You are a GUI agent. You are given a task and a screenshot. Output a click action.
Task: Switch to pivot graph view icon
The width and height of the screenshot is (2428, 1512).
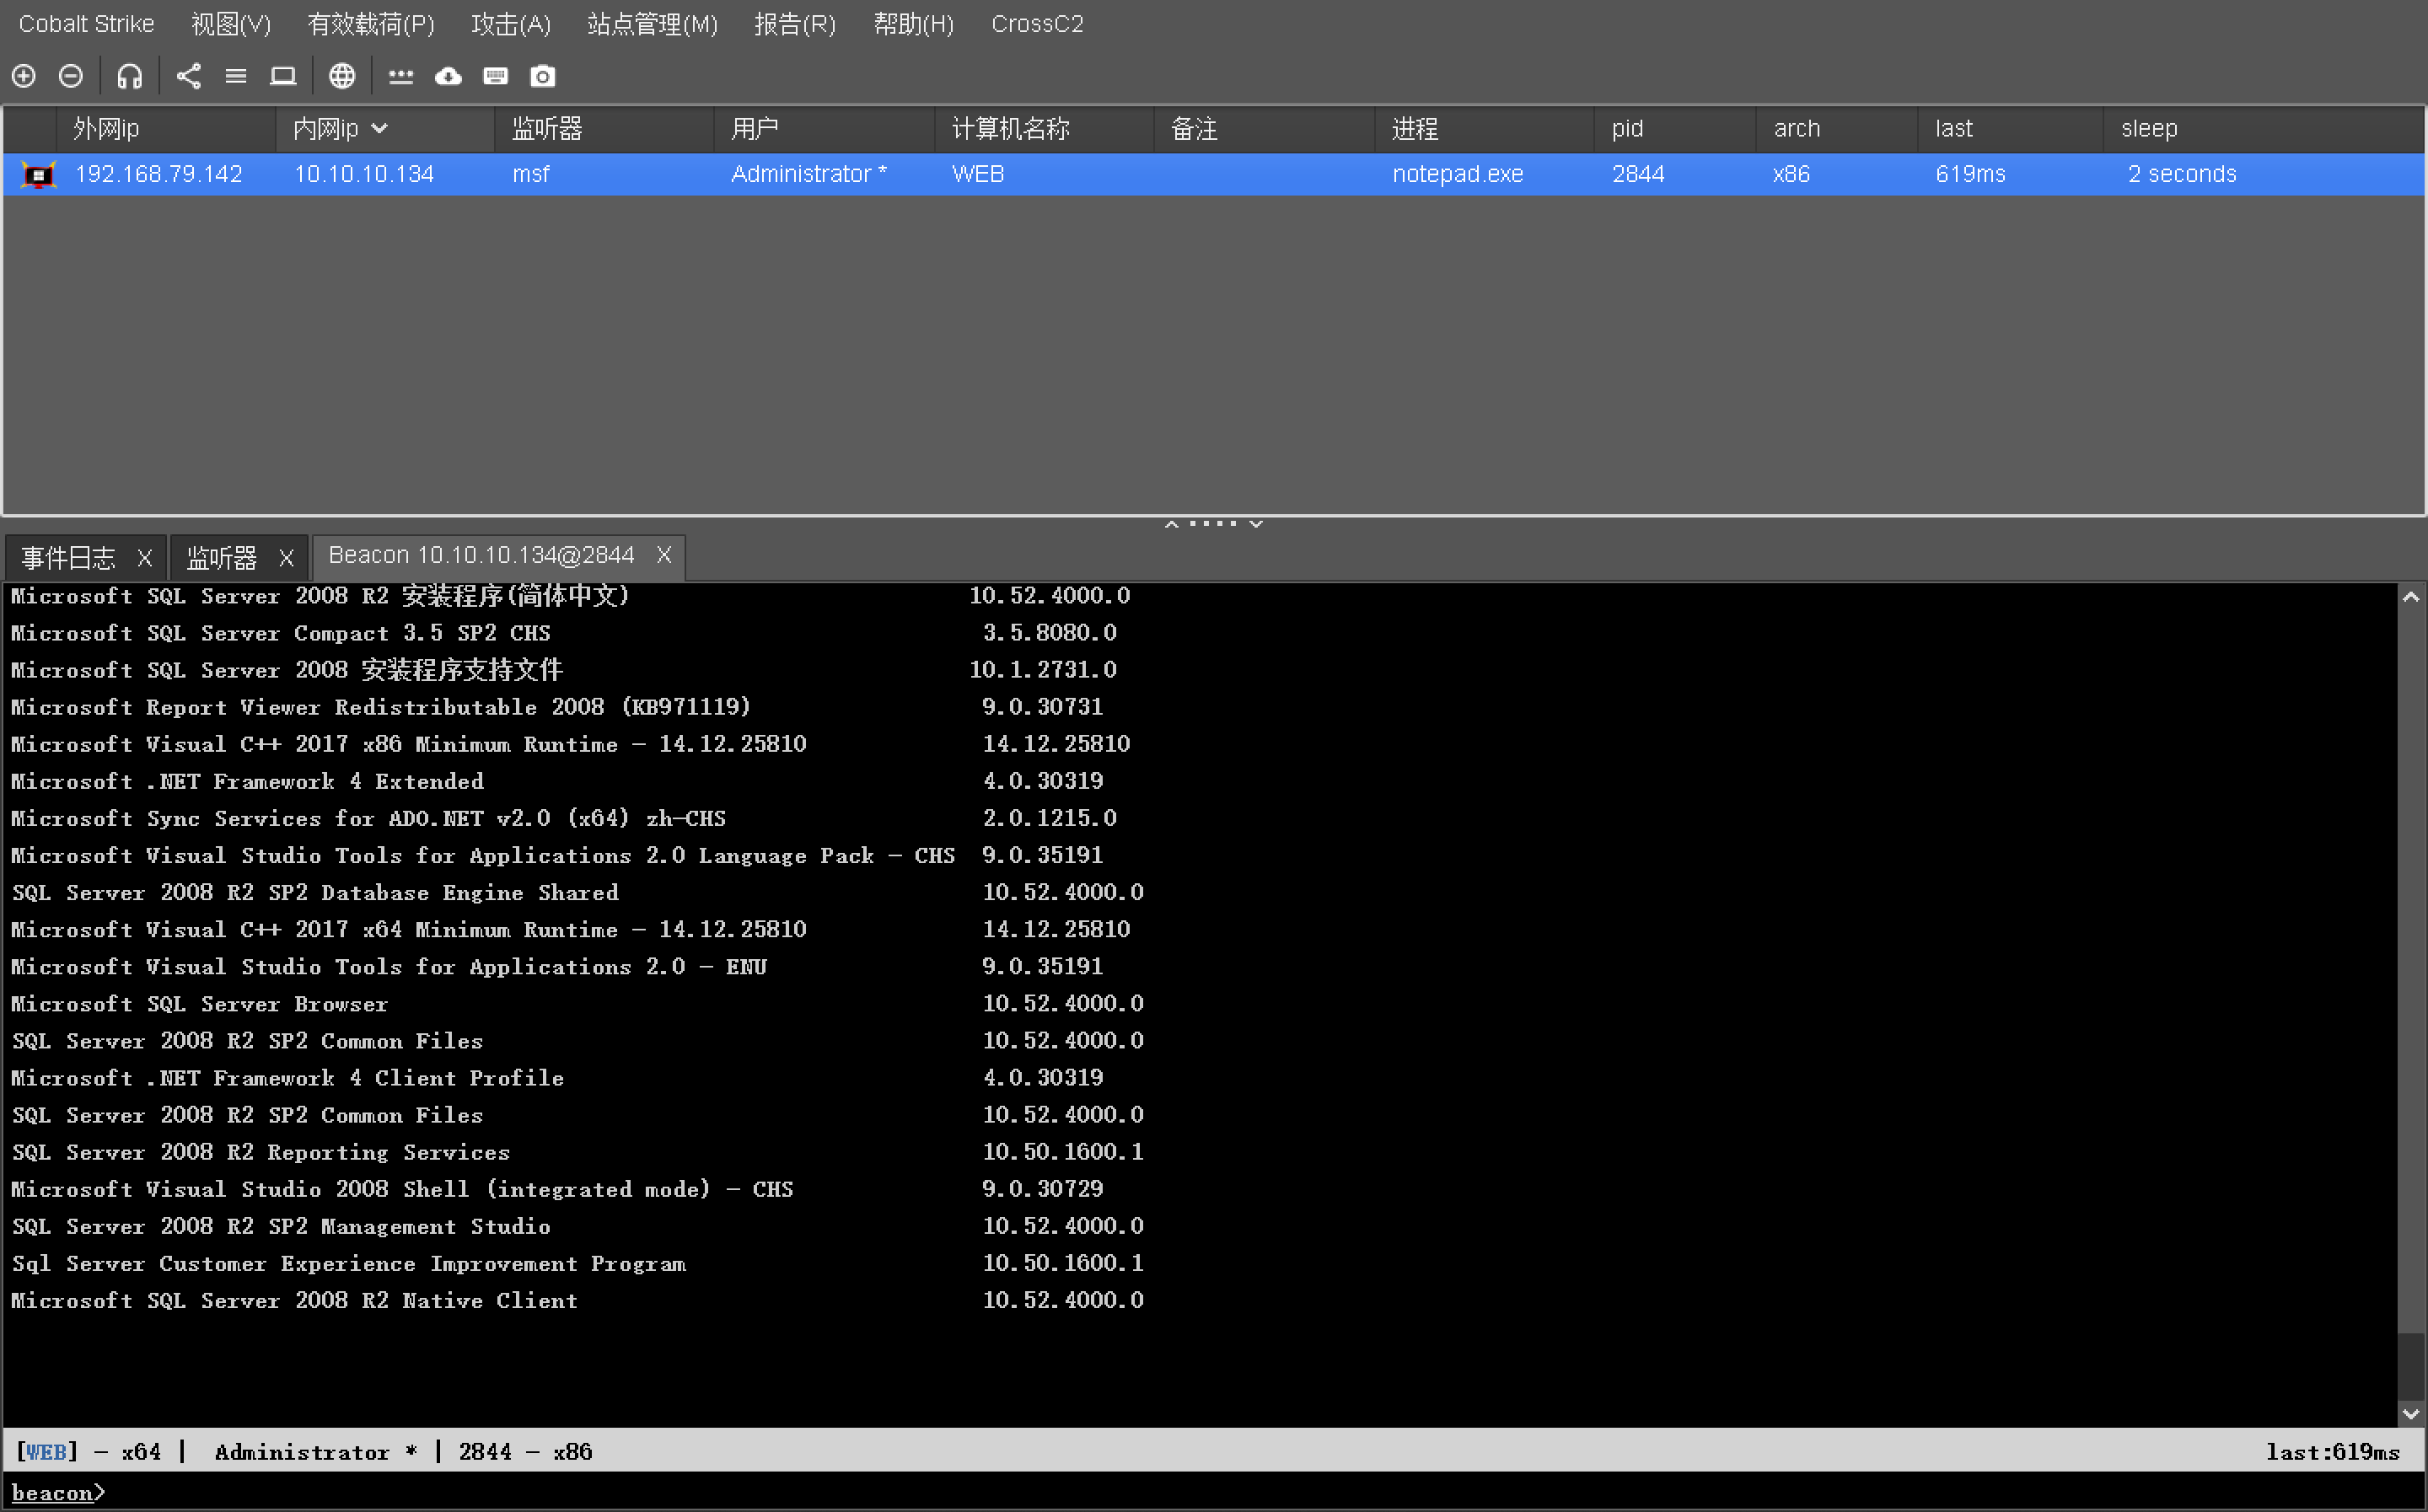(189, 76)
